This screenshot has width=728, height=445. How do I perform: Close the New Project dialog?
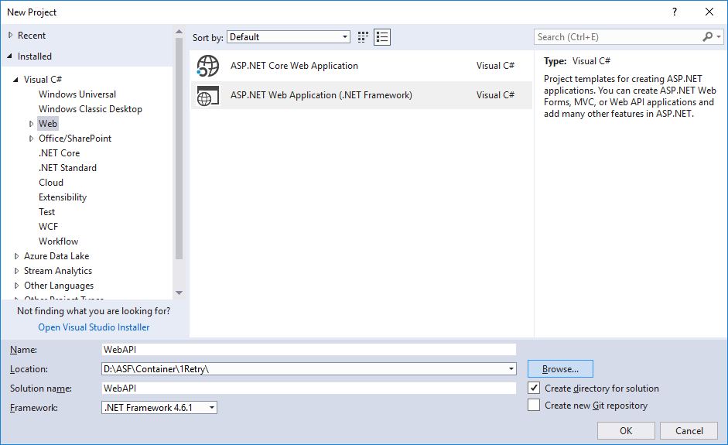[x=709, y=12]
